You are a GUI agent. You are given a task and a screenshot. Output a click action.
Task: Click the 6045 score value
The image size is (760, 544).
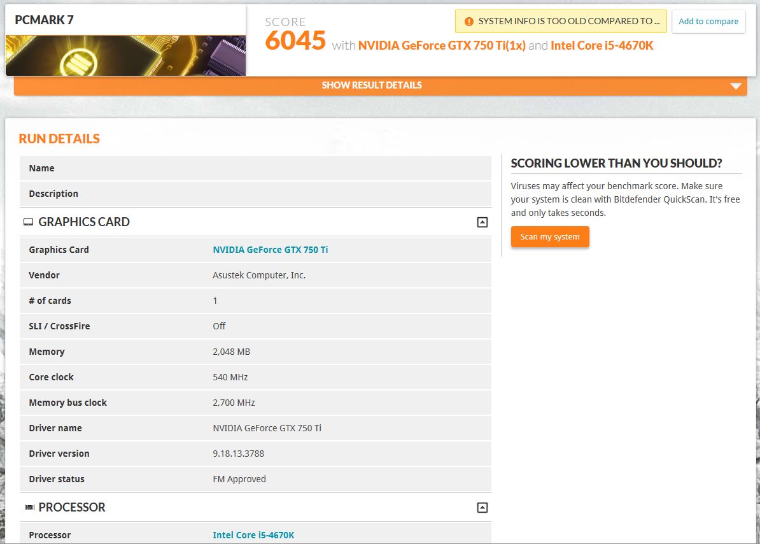(295, 40)
